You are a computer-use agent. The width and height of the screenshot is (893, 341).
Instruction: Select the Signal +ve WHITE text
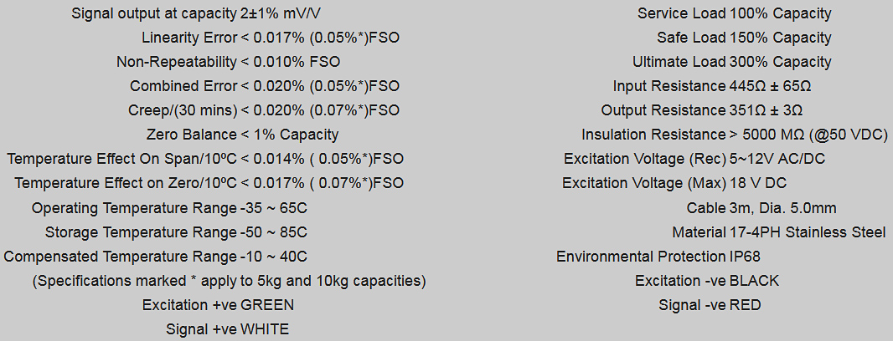click(x=227, y=329)
